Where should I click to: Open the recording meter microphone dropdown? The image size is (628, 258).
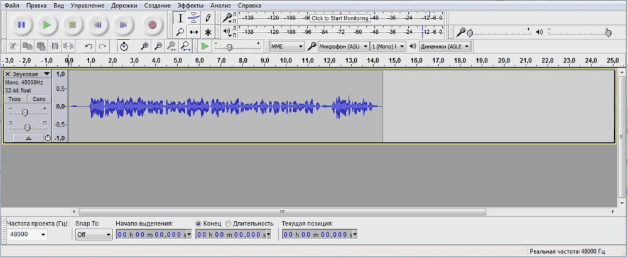pos(228,18)
